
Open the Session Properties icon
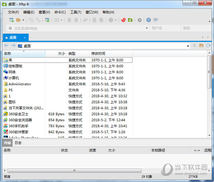click(x=47, y=20)
